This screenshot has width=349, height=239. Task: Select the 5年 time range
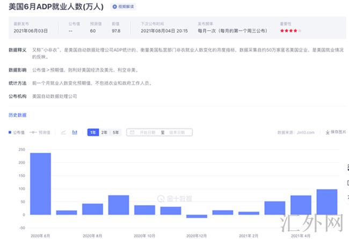pyautogui.click(x=115, y=132)
